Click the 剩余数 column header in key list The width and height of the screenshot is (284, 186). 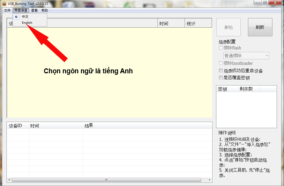click(246, 89)
